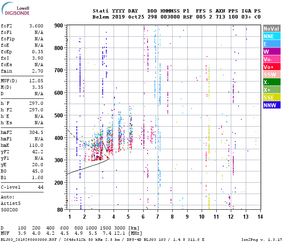Click the MUF value 3.9 in table
The image size is (283, 242).
pyautogui.click(x=22, y=234)
